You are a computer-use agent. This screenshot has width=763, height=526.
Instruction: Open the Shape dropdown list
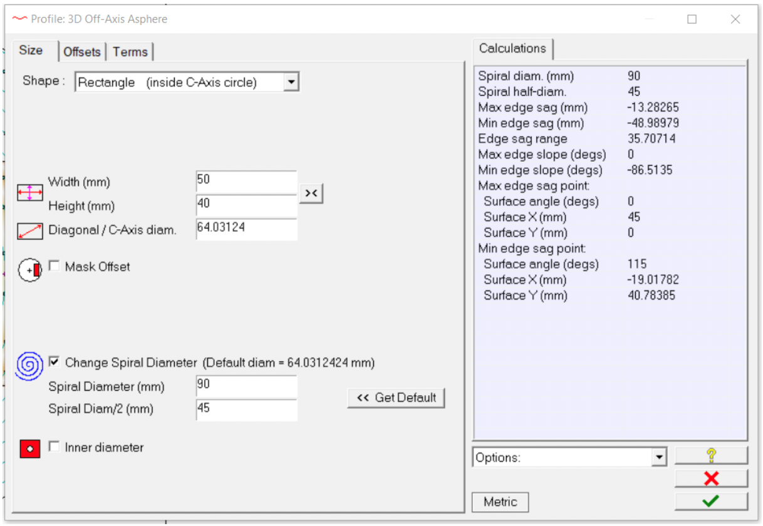tap(291, 82)
